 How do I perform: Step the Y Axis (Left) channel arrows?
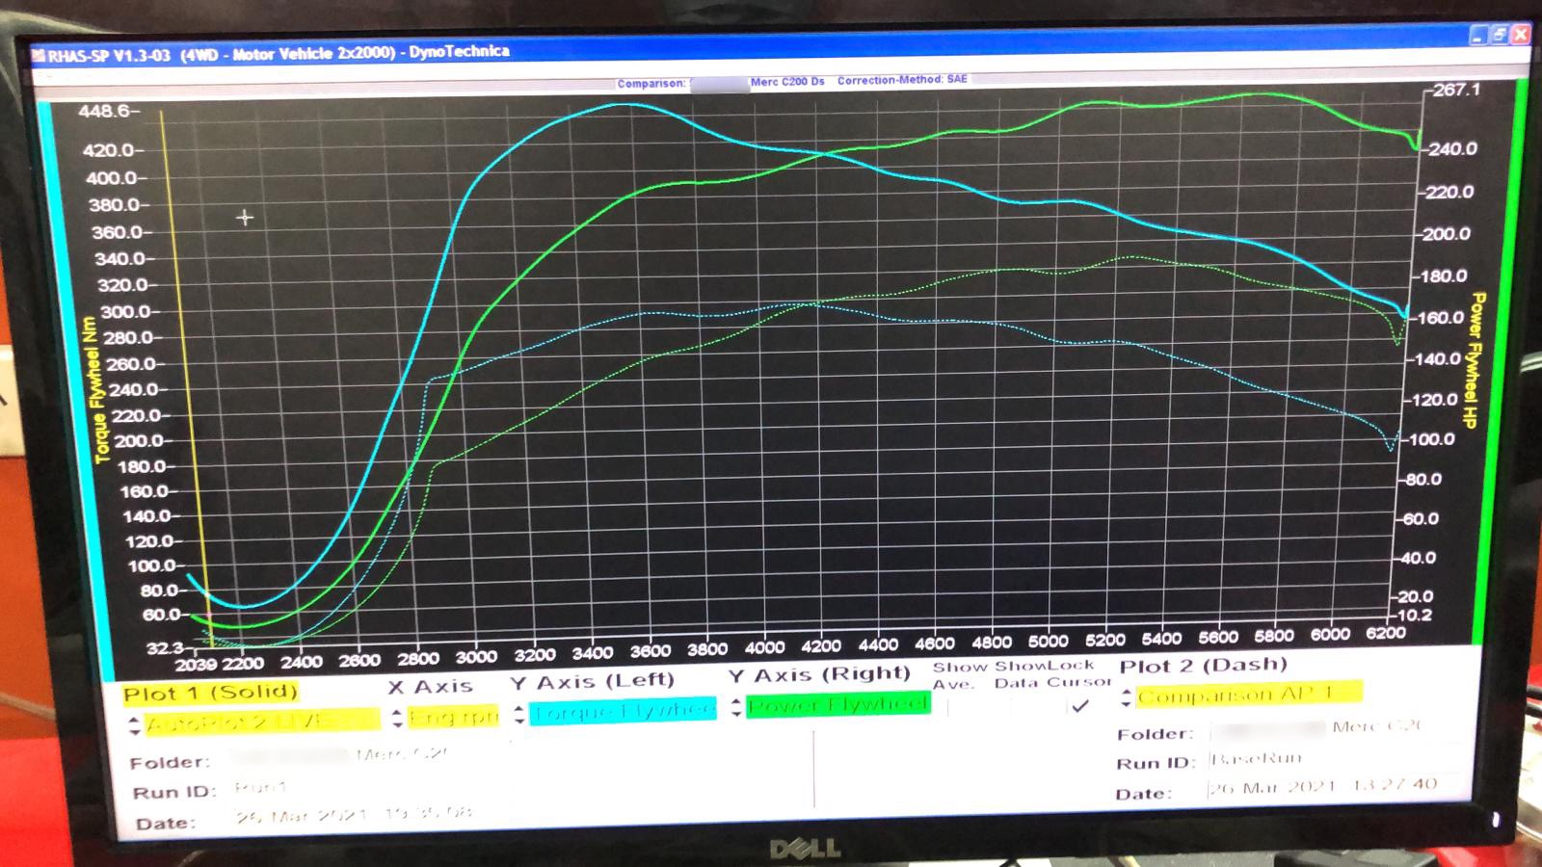coord(518,714)
